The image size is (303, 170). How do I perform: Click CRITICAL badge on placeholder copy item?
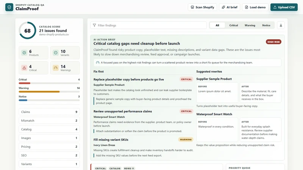coord(186,79)
